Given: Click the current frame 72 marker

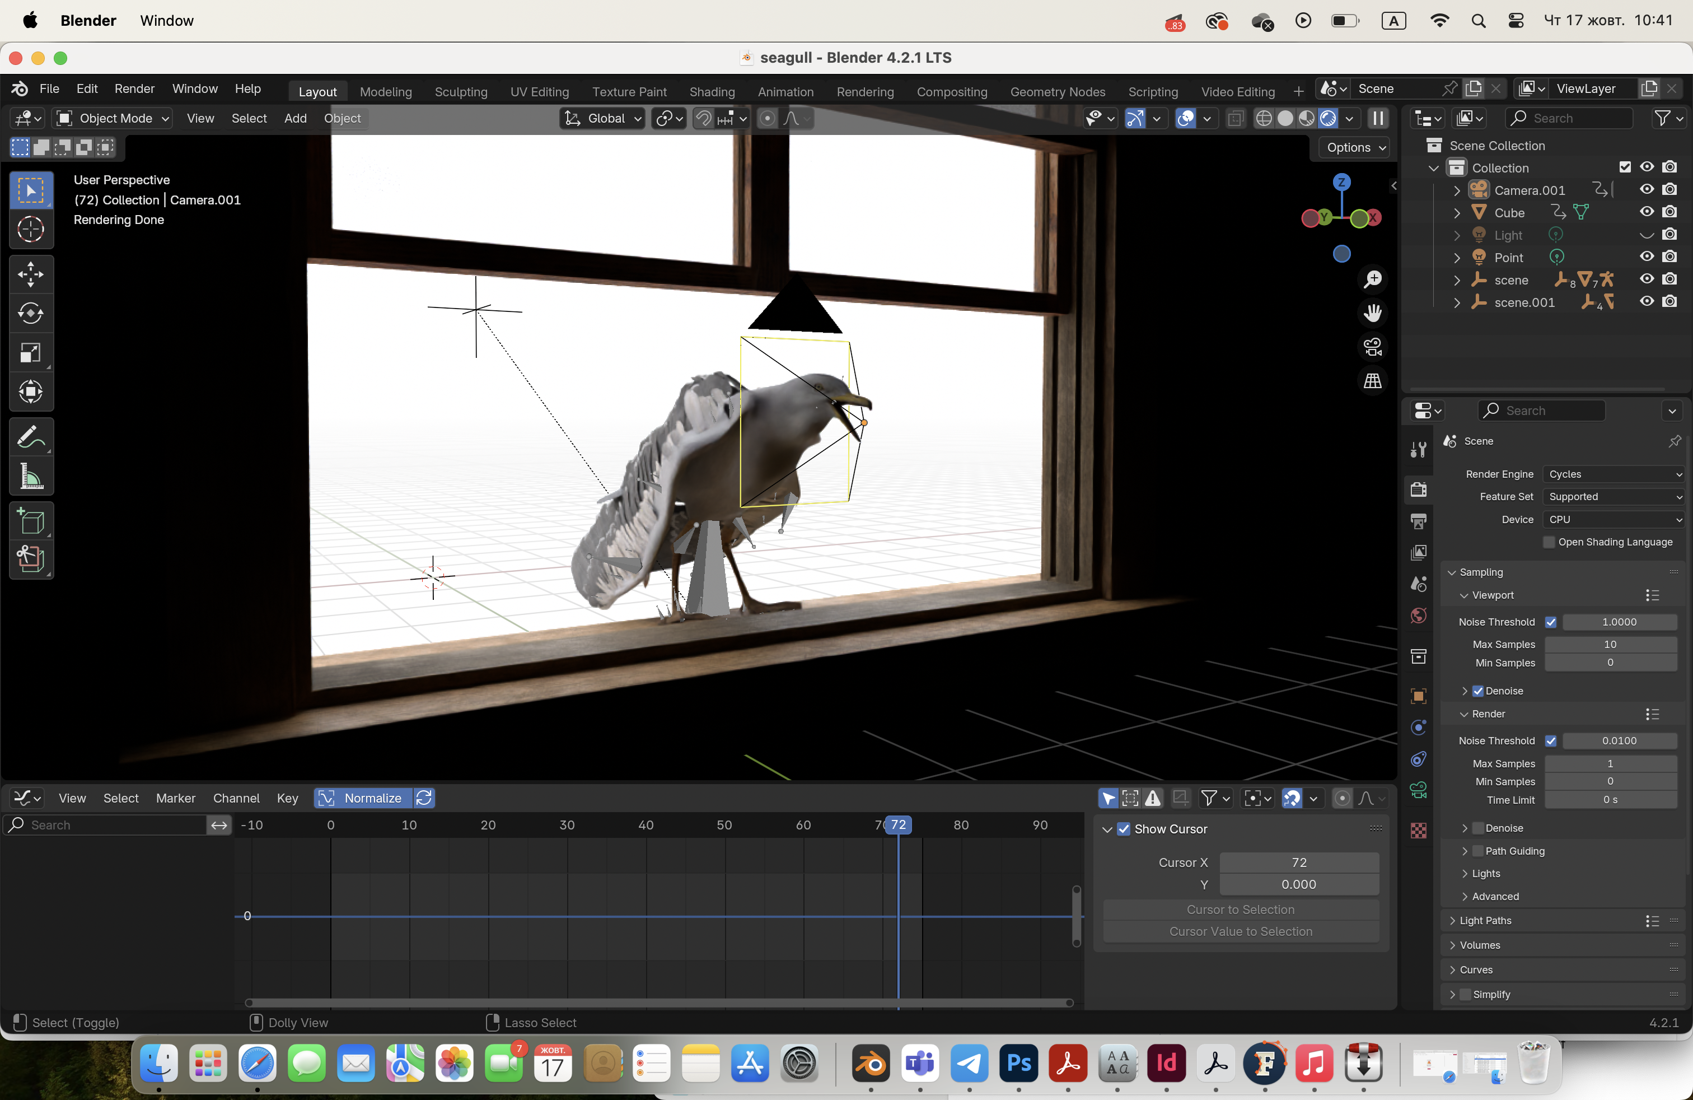Looking at the screenshot, I should pyautogui.click(x=899, y=824).
